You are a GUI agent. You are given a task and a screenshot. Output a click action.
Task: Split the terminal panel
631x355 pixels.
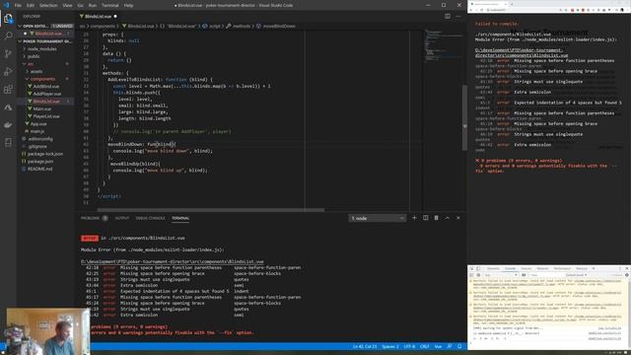[x=425, y=218]
